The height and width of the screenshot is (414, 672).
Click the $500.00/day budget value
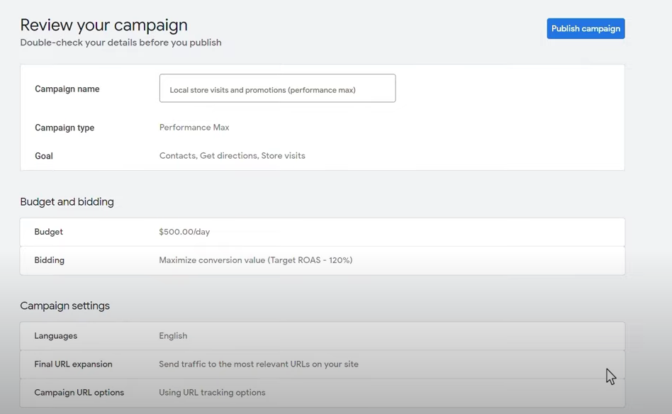point(184,232)
